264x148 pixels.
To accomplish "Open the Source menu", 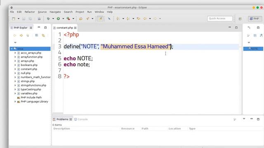I will (x=42, y=12).
